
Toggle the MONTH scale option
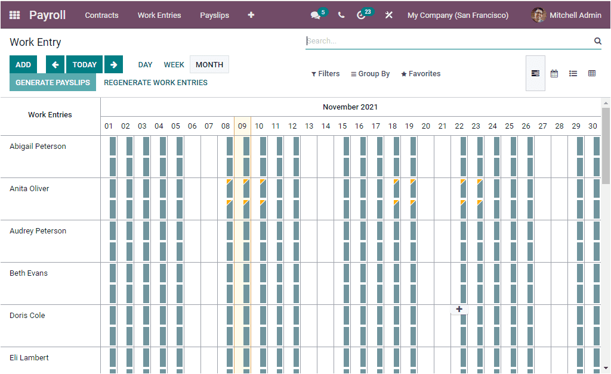tap(209, 64)
